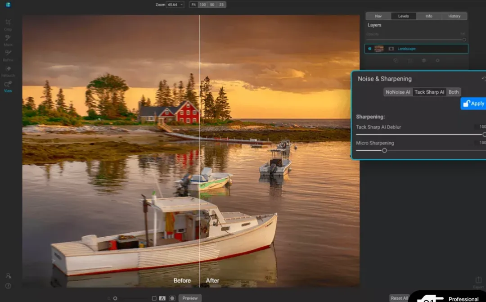486x302 pixels.
Task: Click the Landscape layer mask icon
Action: point(391,49)
